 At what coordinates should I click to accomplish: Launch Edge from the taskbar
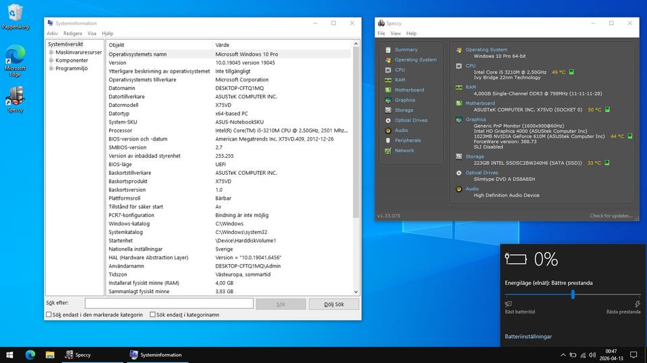30,355
